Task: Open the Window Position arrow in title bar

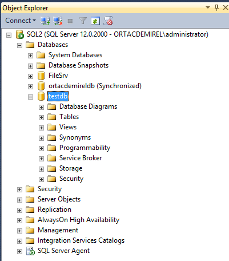Action: point(208,7)
